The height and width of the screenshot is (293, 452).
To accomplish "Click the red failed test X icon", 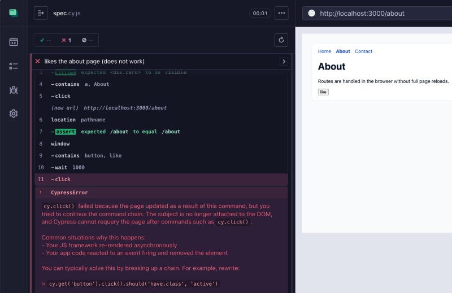I will [37, 61].
